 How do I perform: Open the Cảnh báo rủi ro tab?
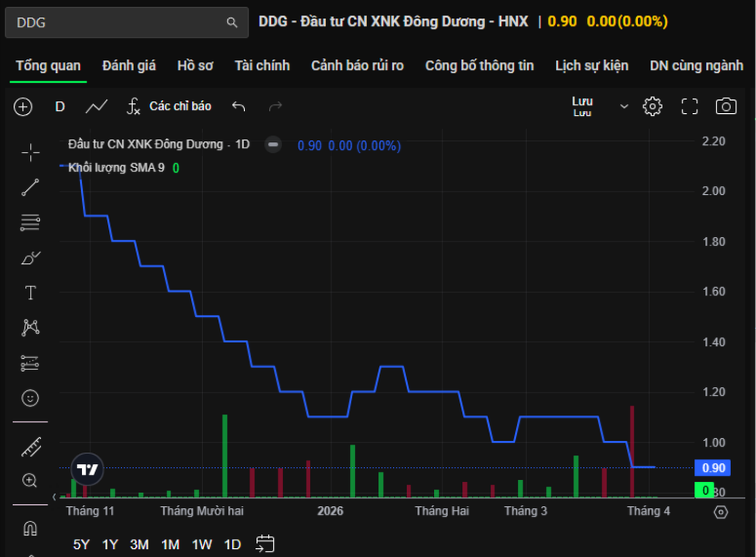point(357,65)
